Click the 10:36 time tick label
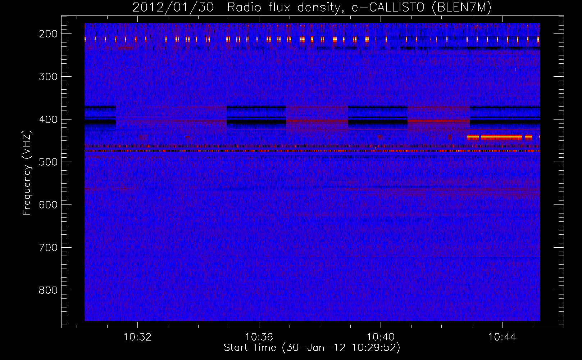This screenshot has width=582, height=360. [259, 337]
